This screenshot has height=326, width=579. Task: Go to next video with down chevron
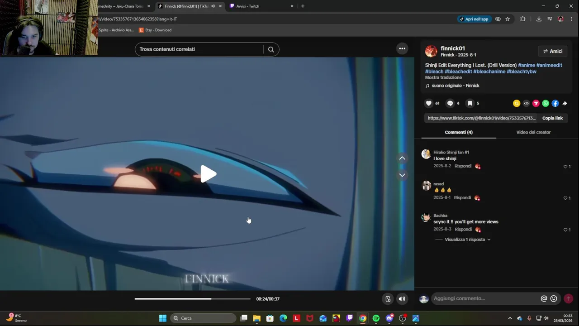[402, 175]
